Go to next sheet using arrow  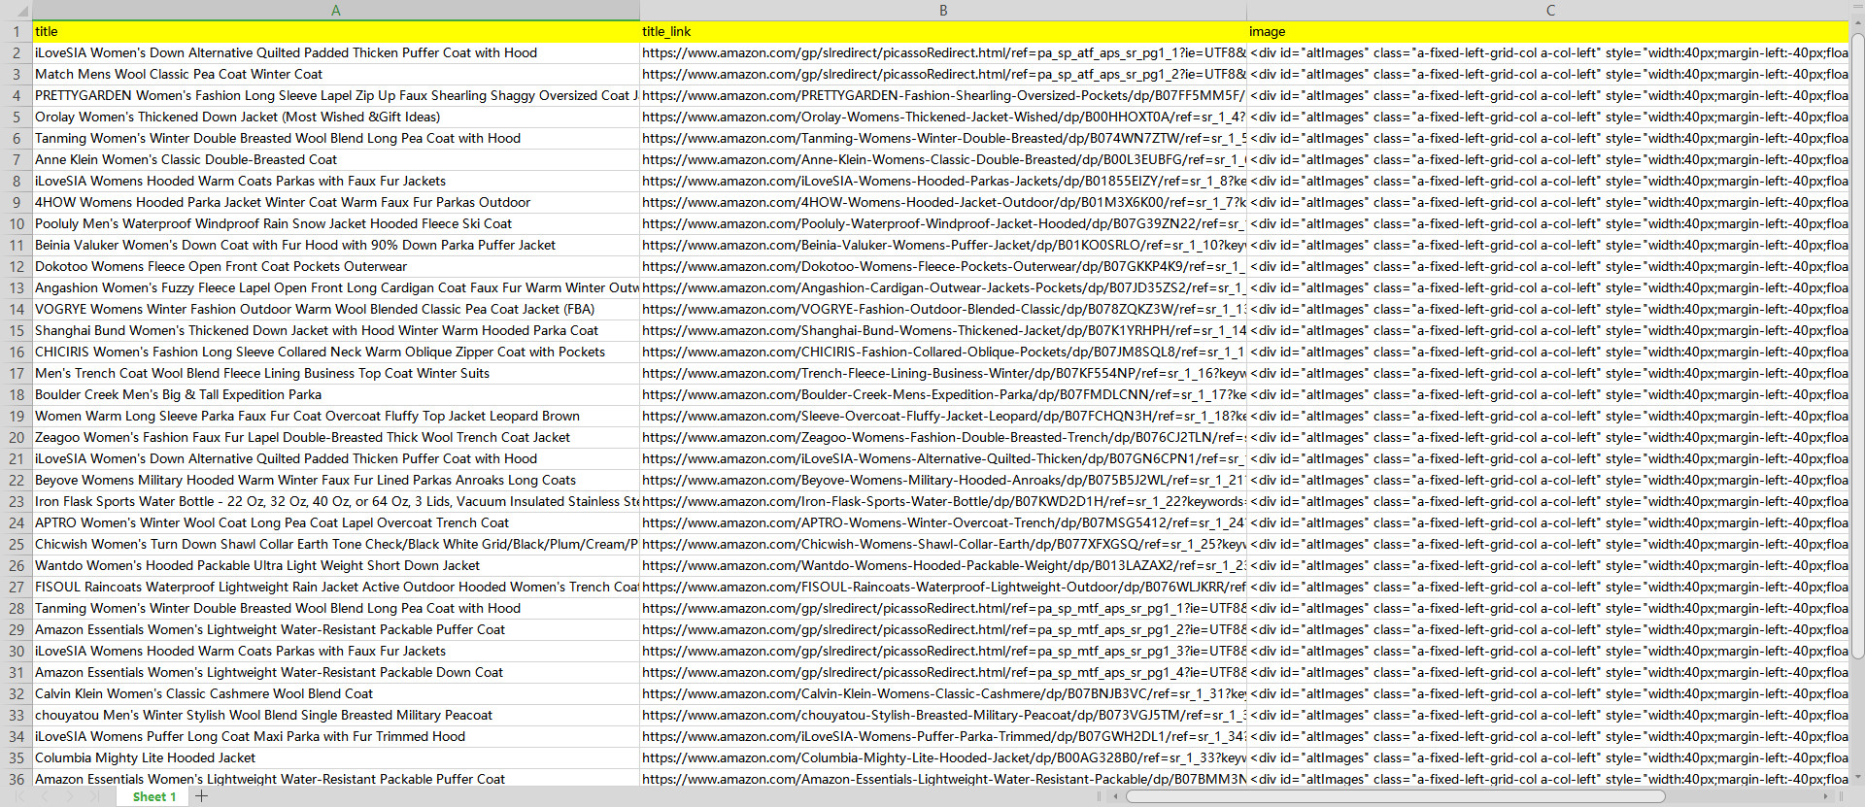point(70,796)
